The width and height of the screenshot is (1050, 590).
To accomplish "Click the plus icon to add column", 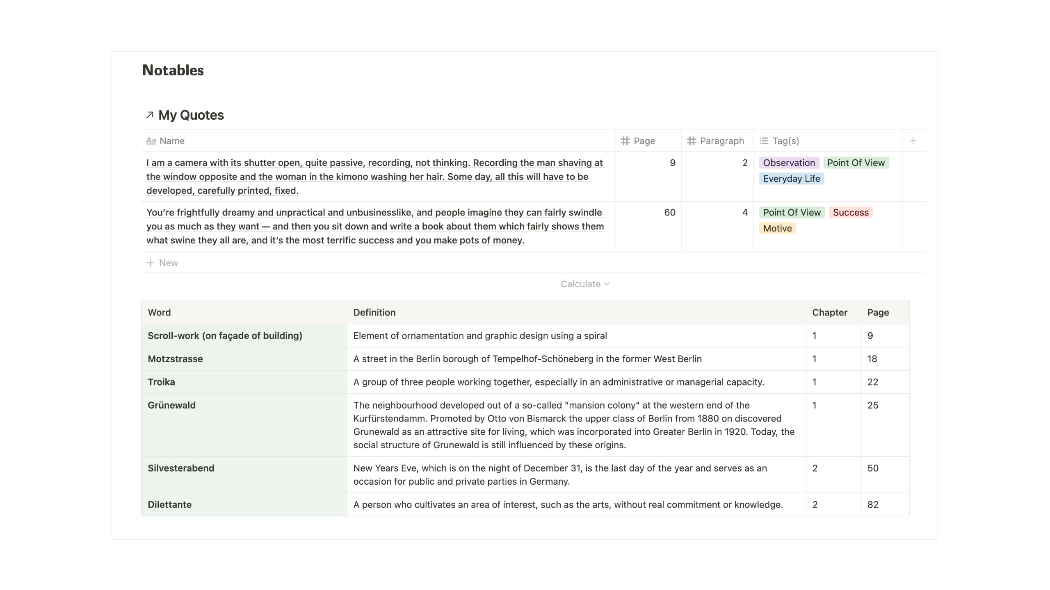I will point(913,141).
